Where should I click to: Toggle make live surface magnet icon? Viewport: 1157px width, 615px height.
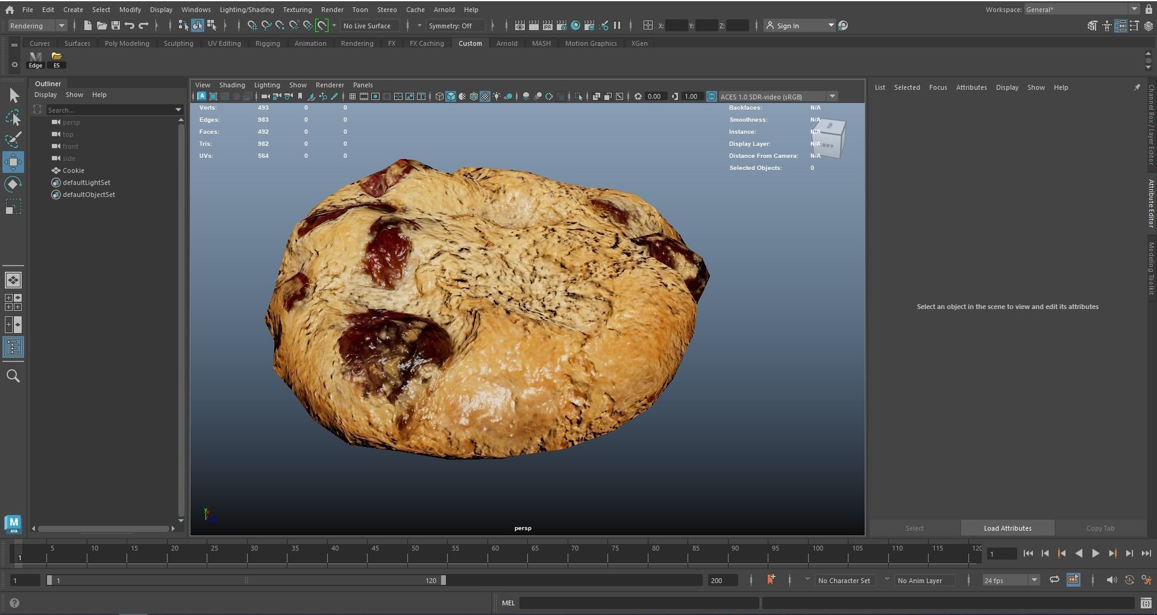click(x=322, y=25)
